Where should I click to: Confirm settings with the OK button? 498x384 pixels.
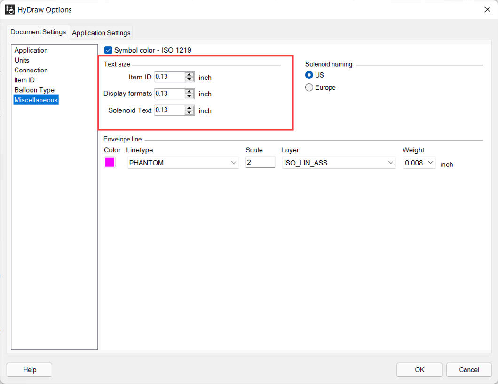419,370
